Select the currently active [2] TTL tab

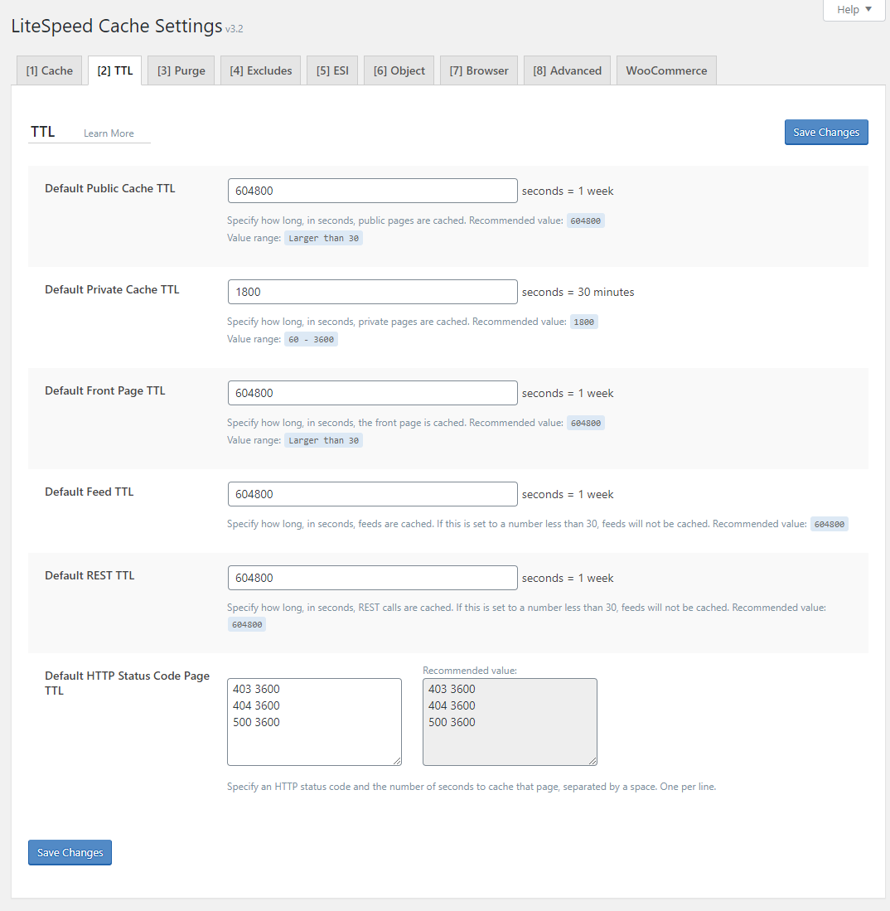pos(114,70)
